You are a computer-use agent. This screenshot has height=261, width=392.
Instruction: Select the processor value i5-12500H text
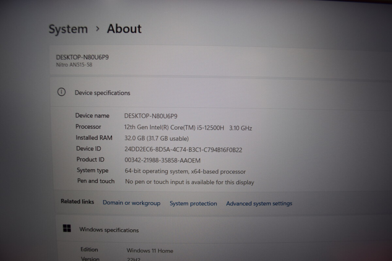pos(188,128)
